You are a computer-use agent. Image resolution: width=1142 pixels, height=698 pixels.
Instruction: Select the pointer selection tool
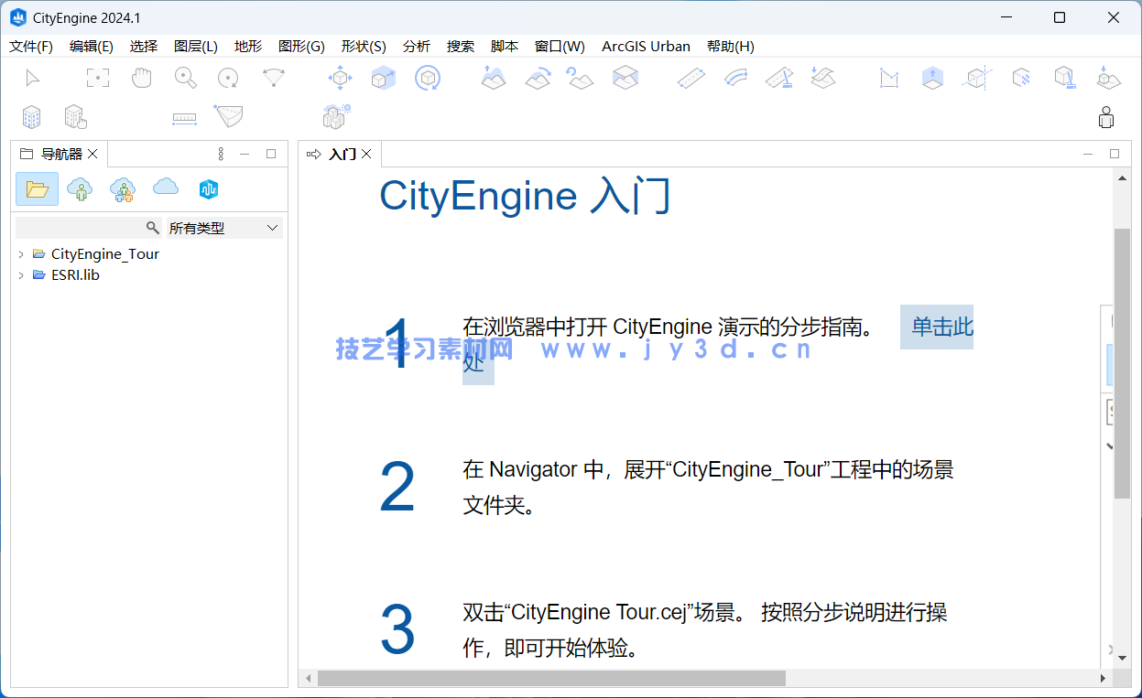[x=32, y=78]
